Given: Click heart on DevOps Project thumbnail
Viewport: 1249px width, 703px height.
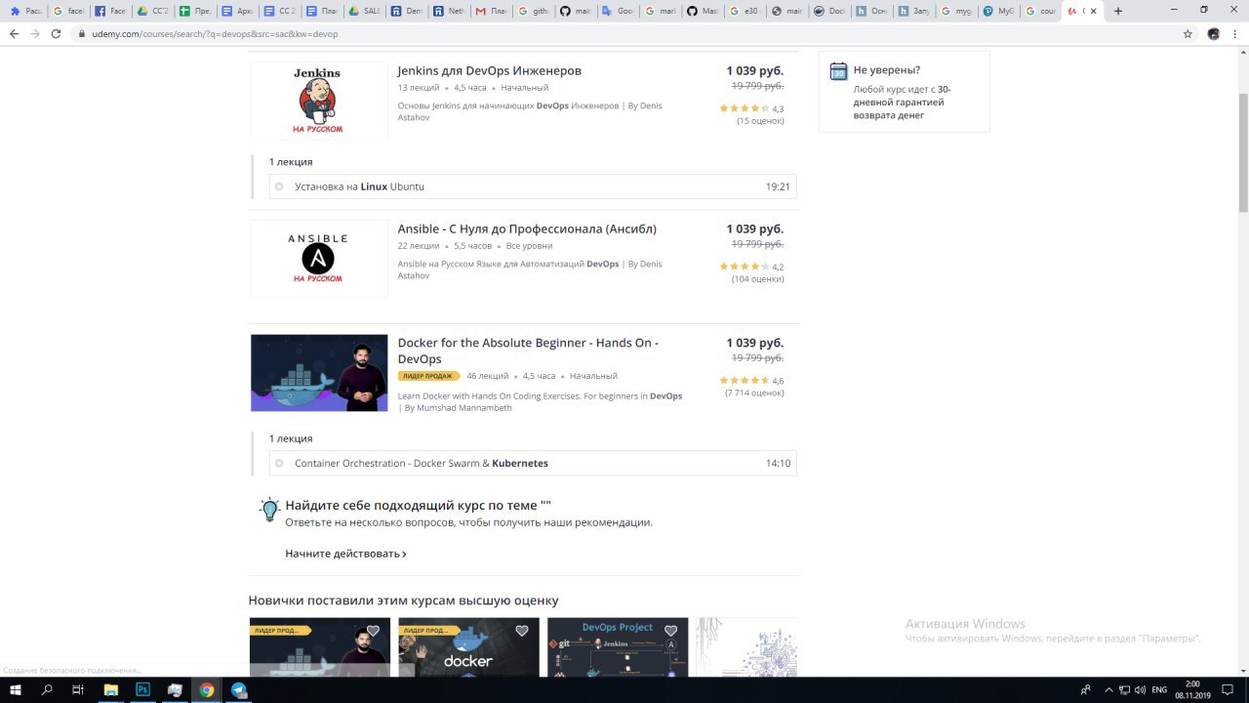Looking at the screenshot, I should click(670, 631).
